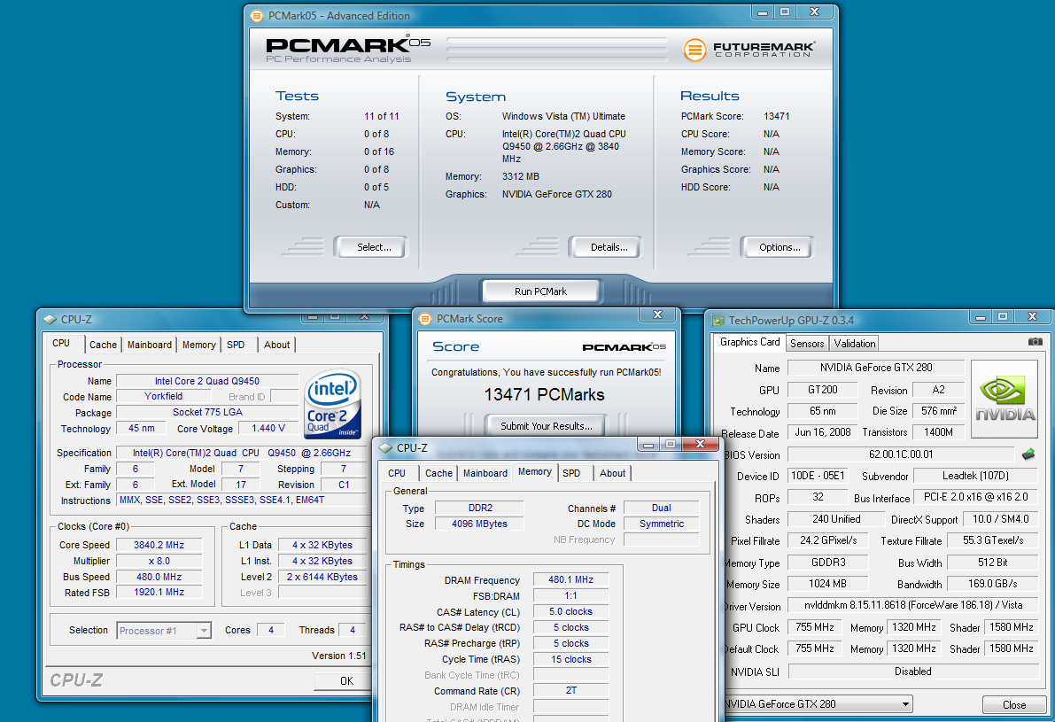Click the CAS# Latency value 5.0 clocks
Screen dimensions: 1055x722
[x=570, y=611]
